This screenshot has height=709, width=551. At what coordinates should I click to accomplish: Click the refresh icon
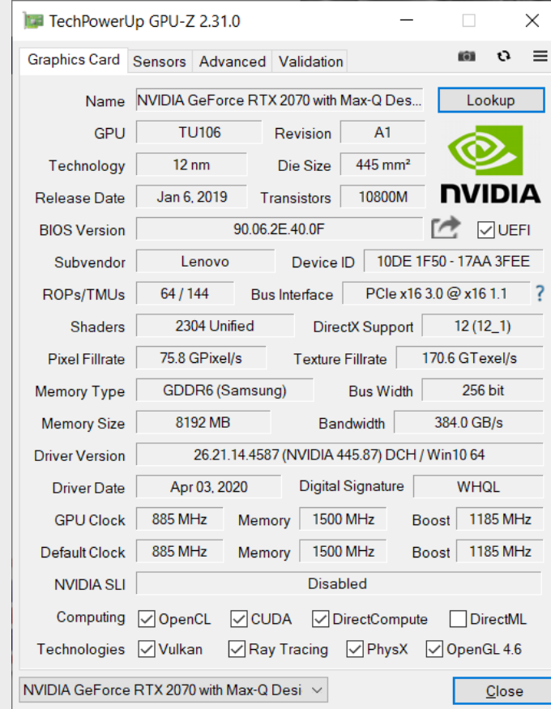click(x=503, y=56)
